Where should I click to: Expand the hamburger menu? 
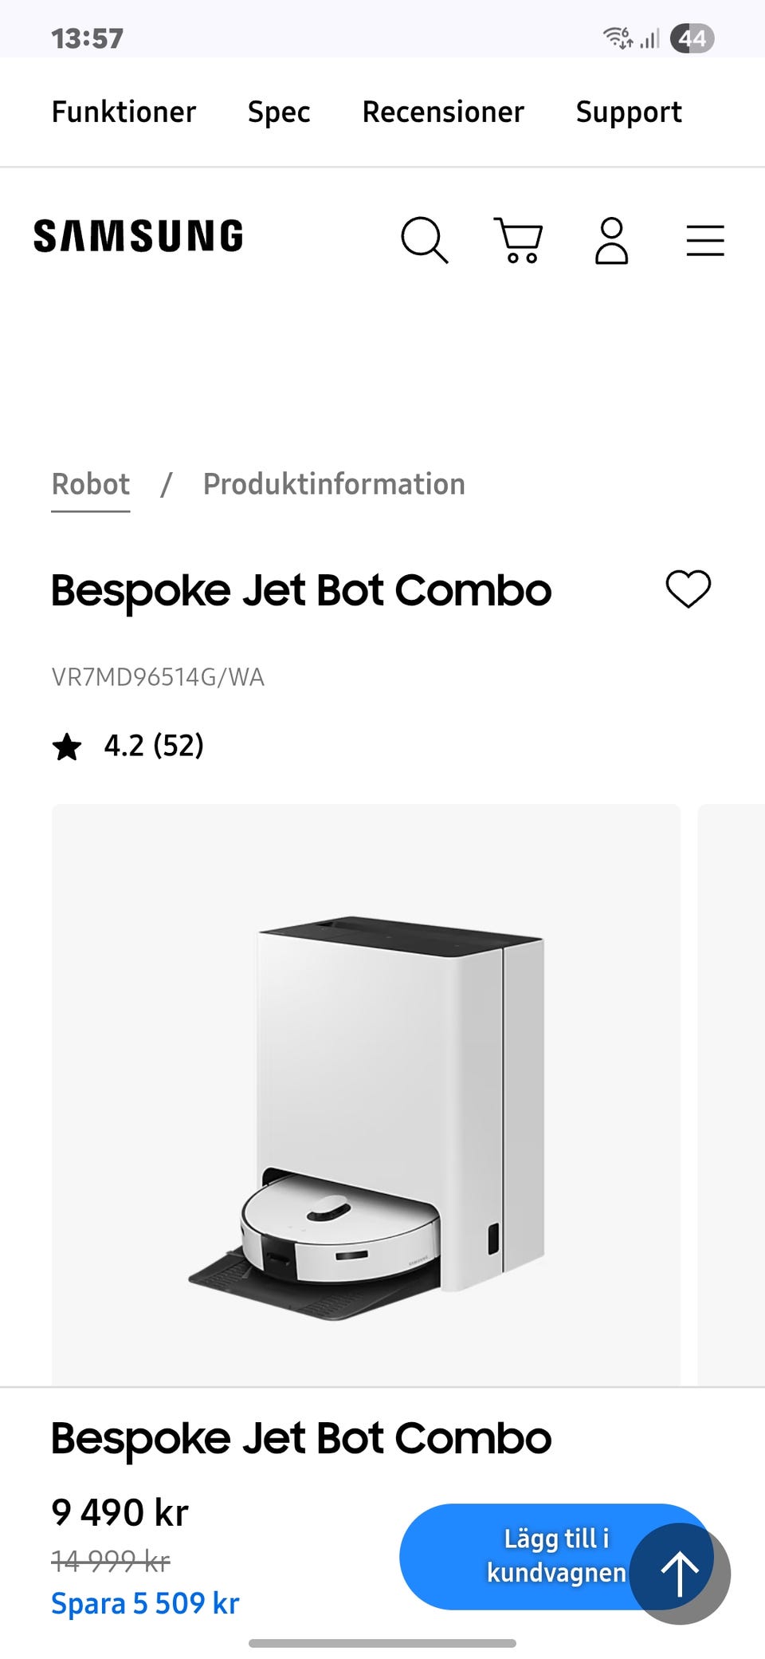coord(705,240)
